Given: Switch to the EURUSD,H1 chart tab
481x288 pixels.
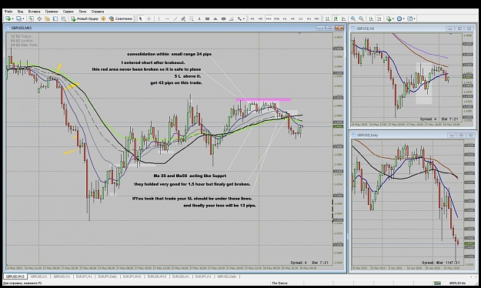Looking at the screenshot, I should [181, 276].
